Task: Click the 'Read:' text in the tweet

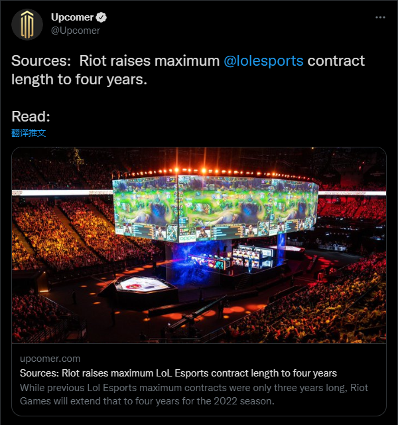Action: [31, 117]
